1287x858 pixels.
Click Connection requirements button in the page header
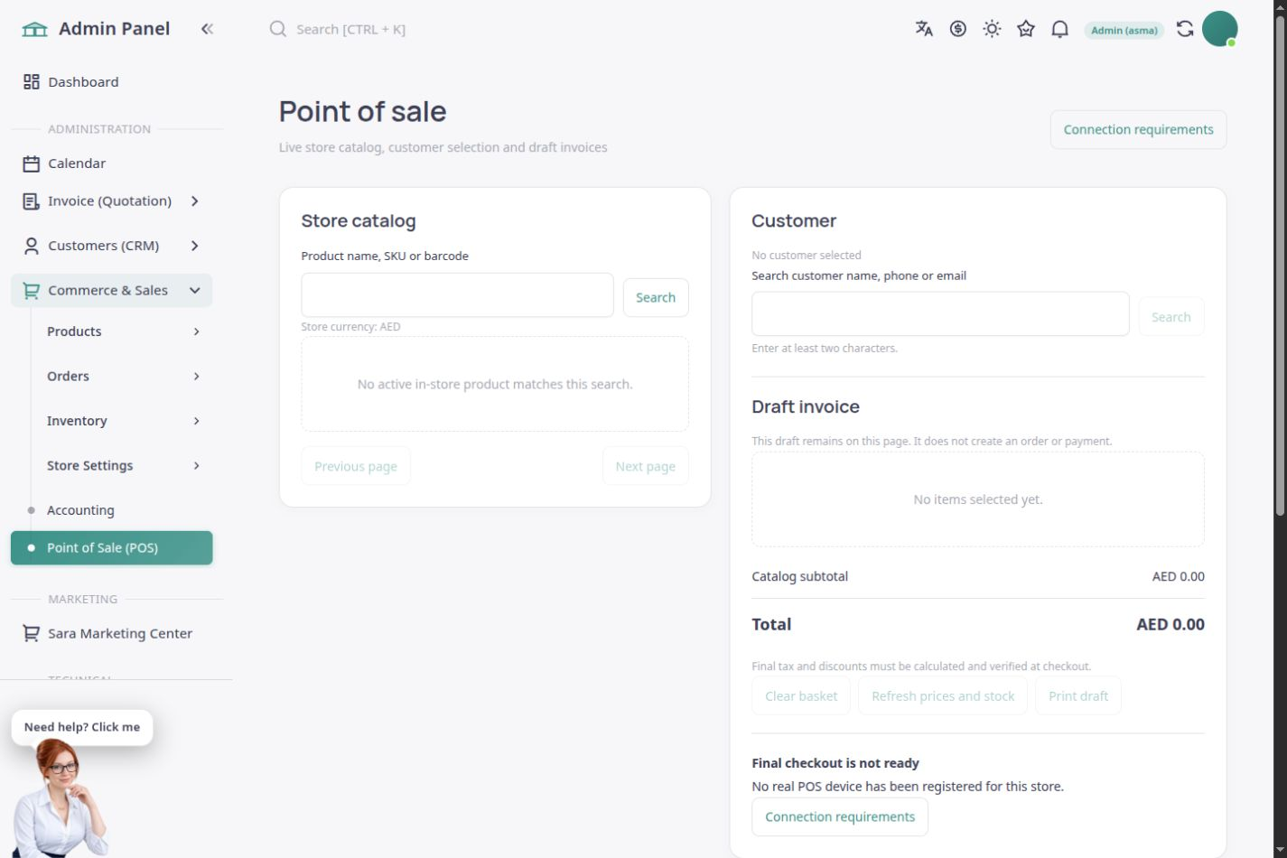tap(1138, 130)
